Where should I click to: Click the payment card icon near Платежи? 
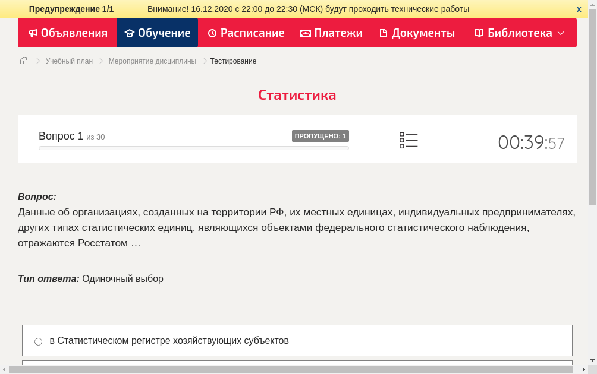click(x=305, y=33)
